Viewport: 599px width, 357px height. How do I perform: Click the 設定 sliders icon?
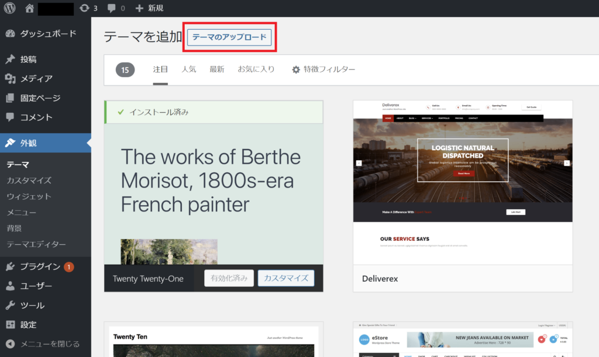pos(11,325)
